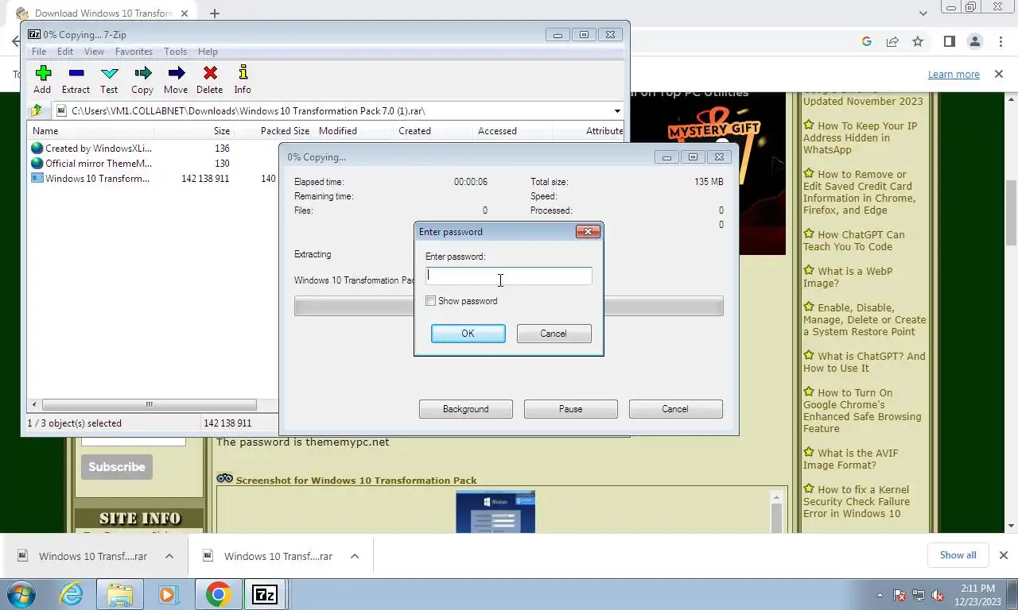Click the extraction progress bar
The width and height of the screenshot is (1018, 610).
click(x=509, y=306)
